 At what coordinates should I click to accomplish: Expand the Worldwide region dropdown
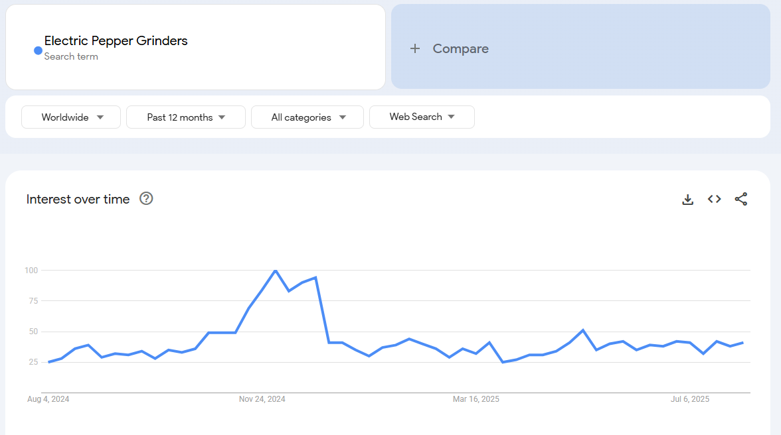(x=71, y=117)
